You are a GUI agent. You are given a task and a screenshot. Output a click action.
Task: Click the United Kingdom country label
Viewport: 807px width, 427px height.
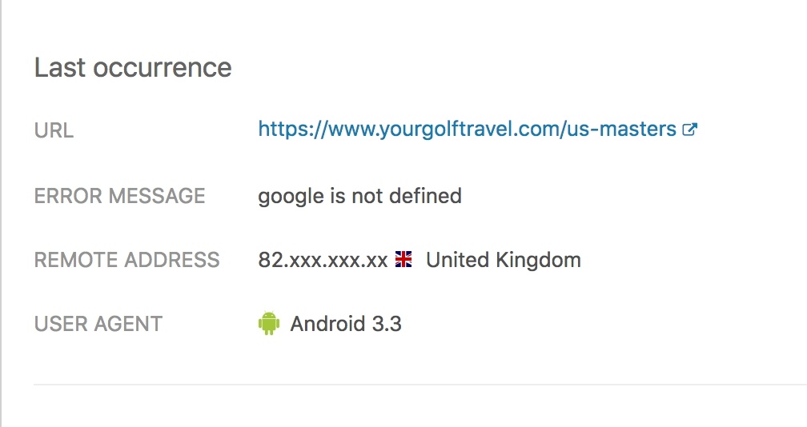pyautogui.click(x=504, y=260)
